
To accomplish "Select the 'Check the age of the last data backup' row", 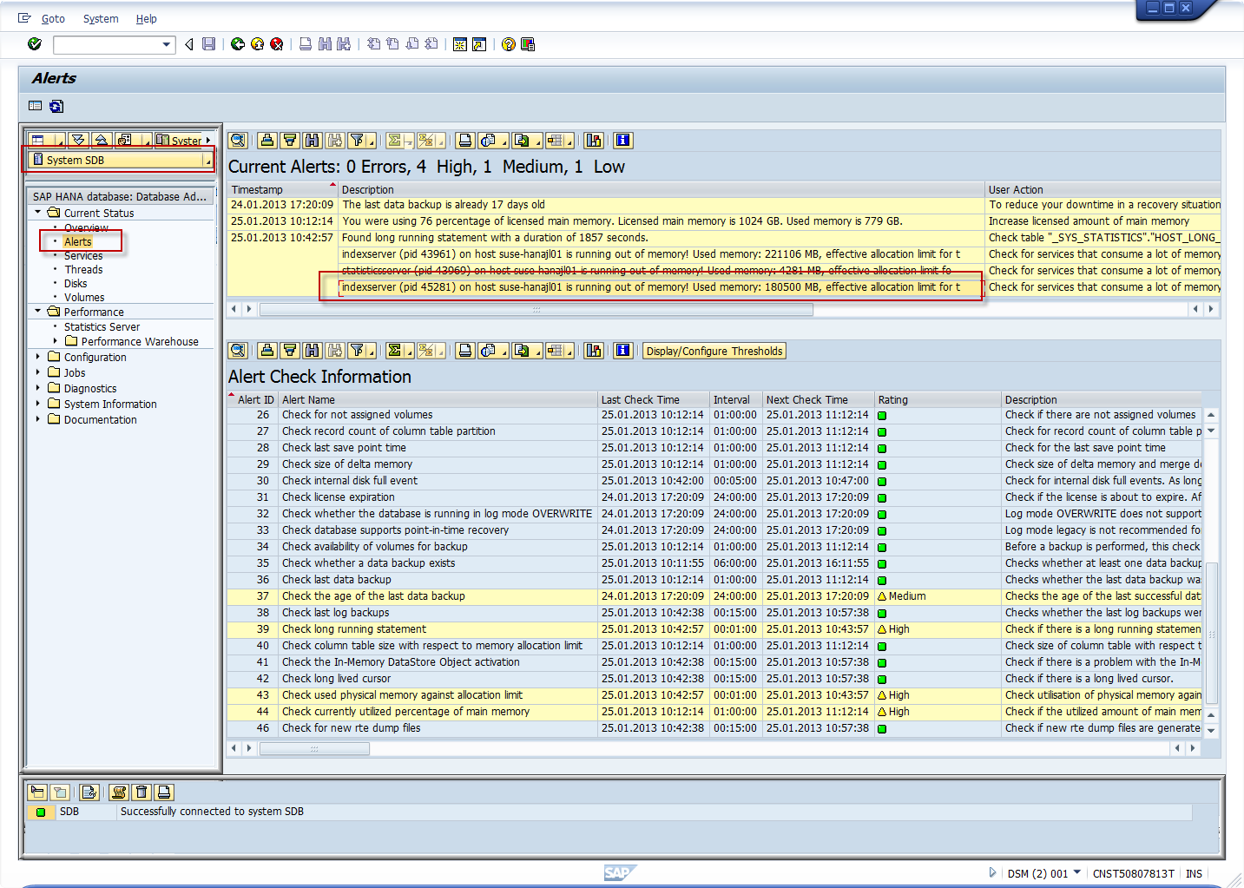I will [x=714, y=595].
